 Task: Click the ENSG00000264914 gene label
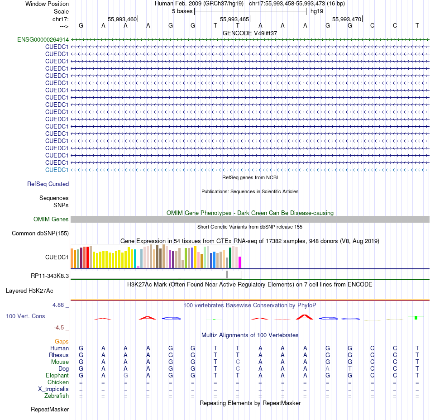click(x=43, y=39)
